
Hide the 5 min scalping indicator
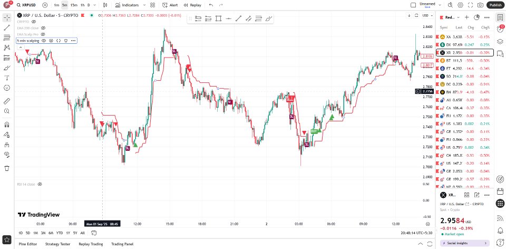coord(44,41)
